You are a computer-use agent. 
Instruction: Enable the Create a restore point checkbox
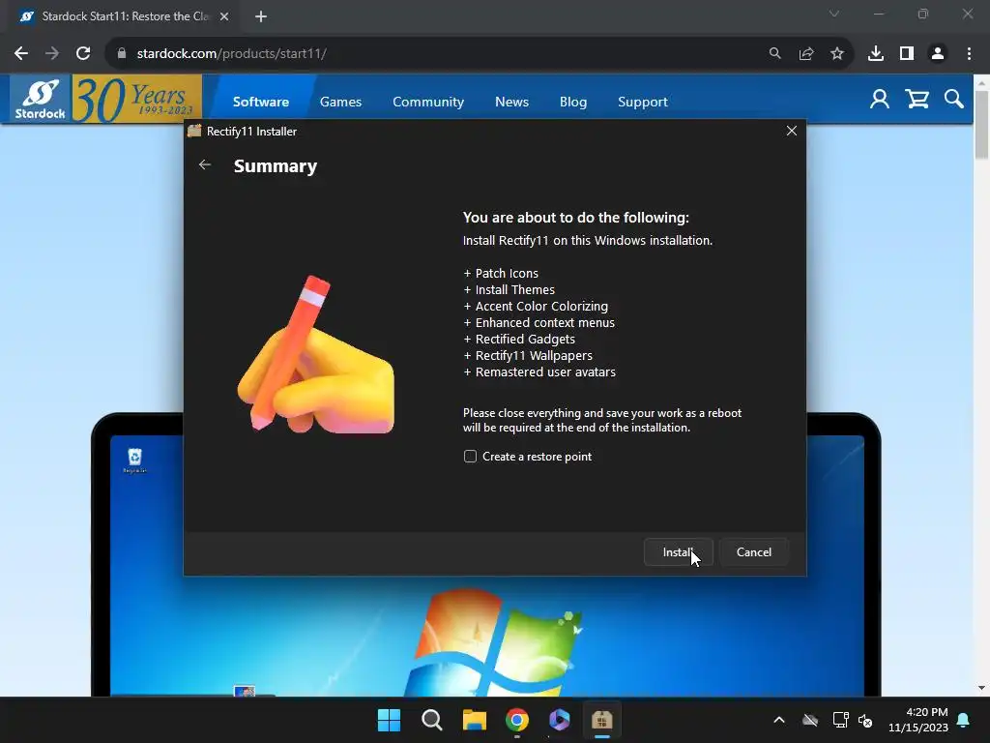(x=471, y=457)
